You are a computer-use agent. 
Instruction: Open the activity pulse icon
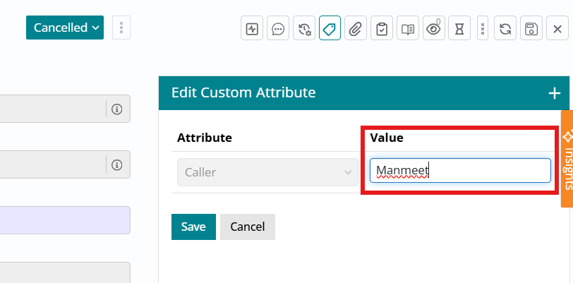(x=252, y=29)
